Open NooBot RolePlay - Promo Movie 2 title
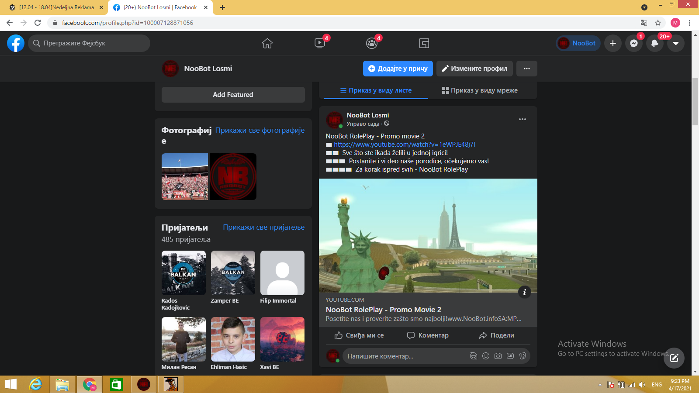Viewport: 699px width, 393px height. pos(384,310)
